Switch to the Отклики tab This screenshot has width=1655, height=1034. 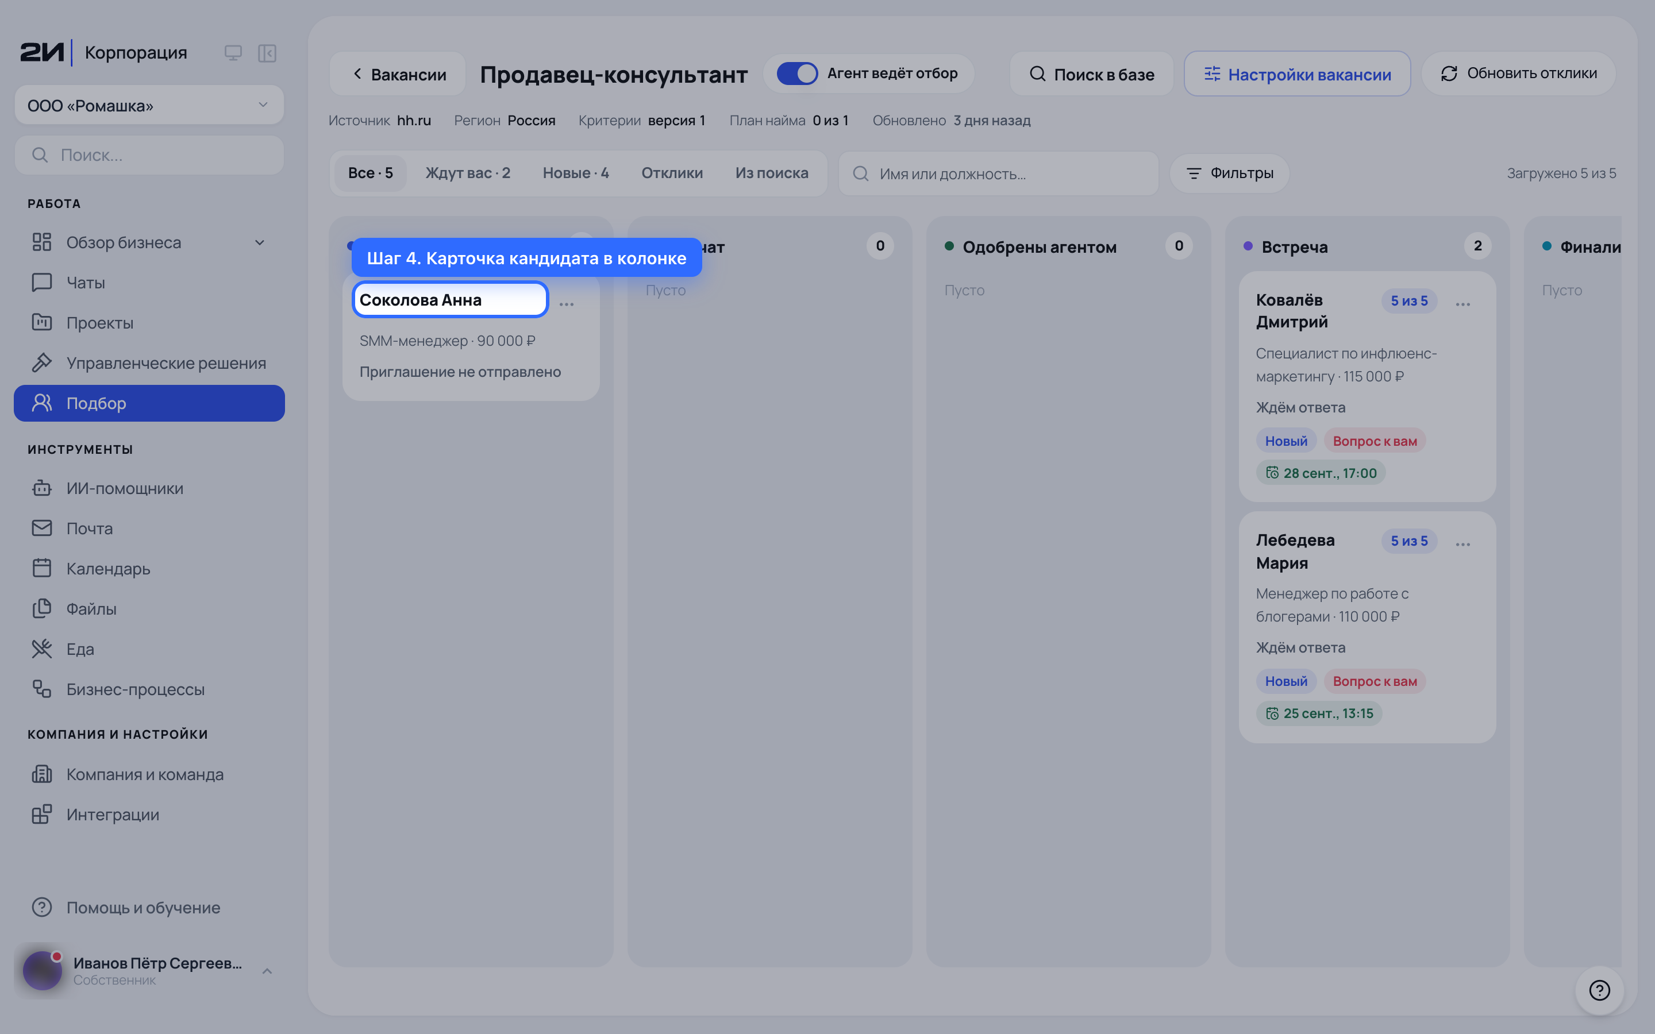[672, 173]
